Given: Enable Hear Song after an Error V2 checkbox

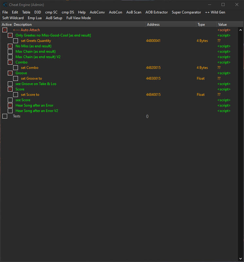Looking at the screenshot, I should 10,111.
